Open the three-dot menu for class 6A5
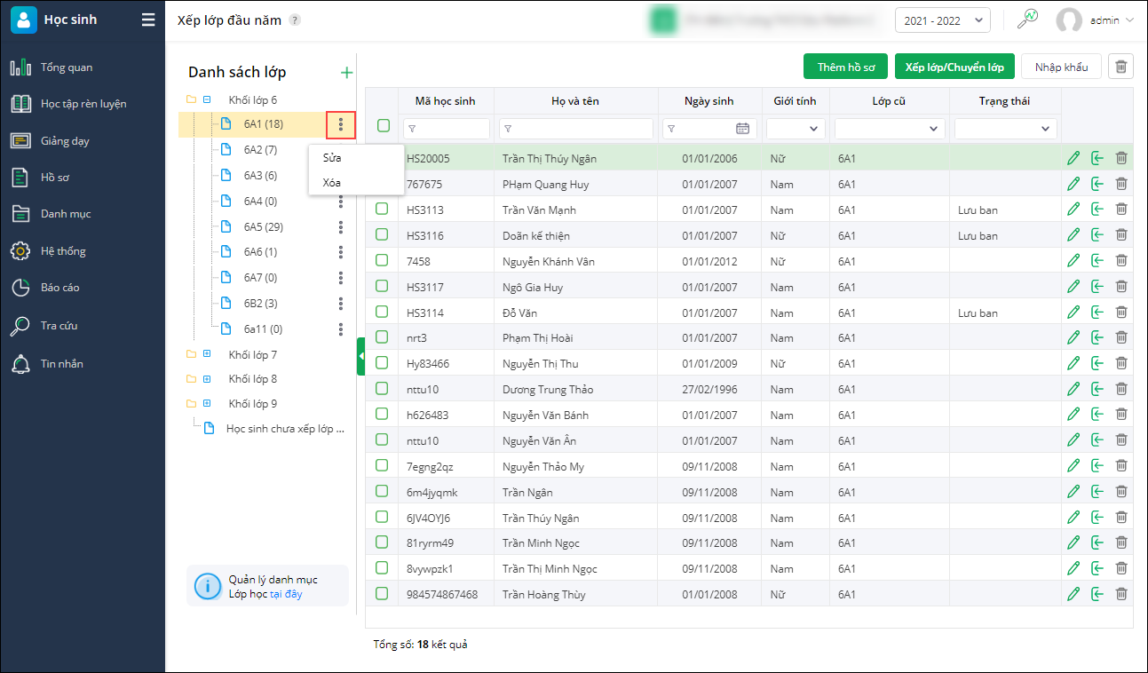 pyautogui.click(x=341, y=226)
